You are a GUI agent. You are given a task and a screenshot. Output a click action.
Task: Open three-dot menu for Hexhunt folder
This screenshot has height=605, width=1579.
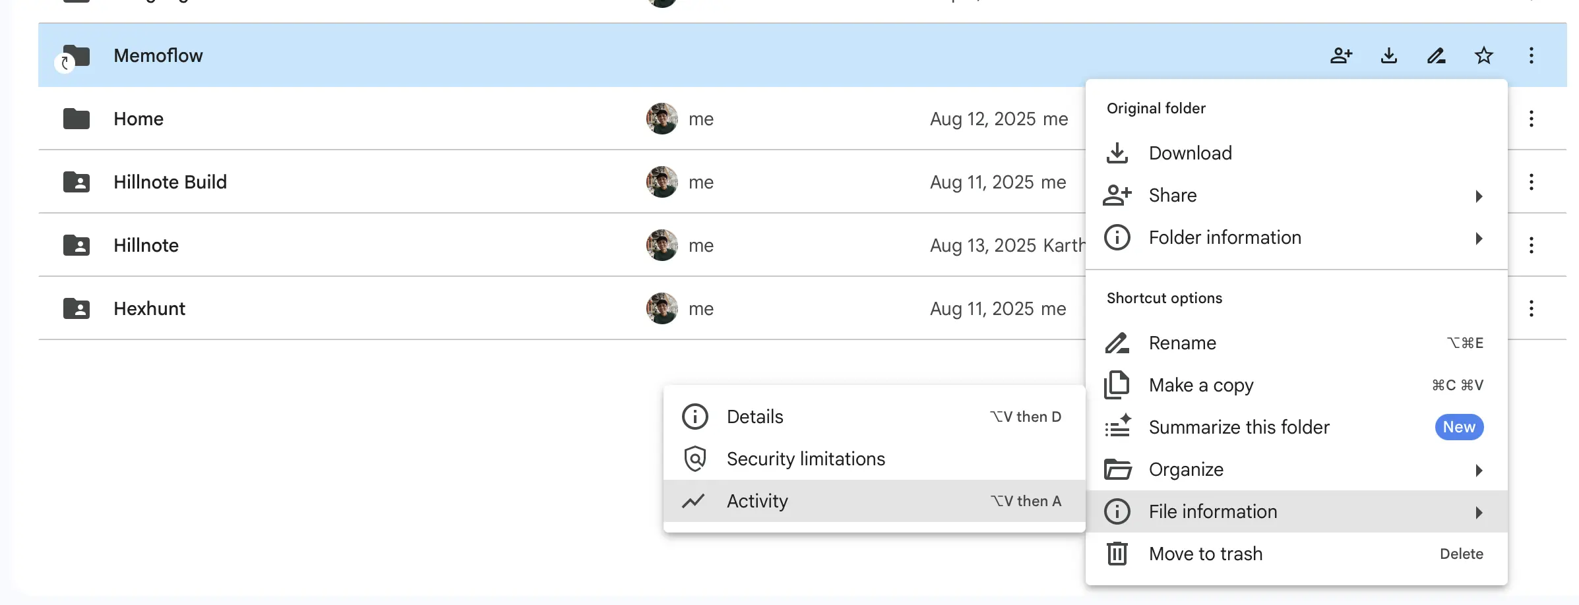pyautogui.click(x=1531, y=308)
